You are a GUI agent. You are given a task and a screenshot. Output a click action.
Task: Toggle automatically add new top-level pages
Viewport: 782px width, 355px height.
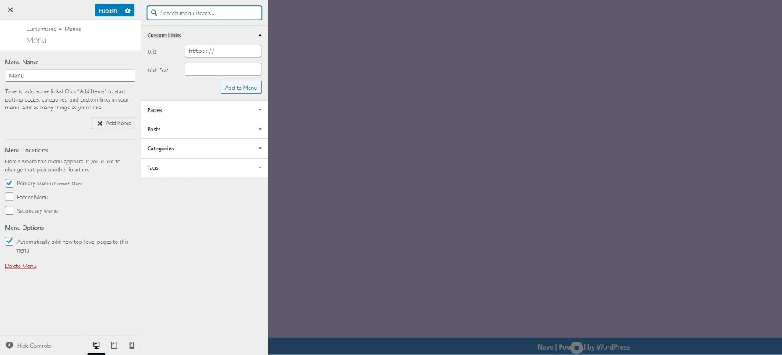coord(9,242)
